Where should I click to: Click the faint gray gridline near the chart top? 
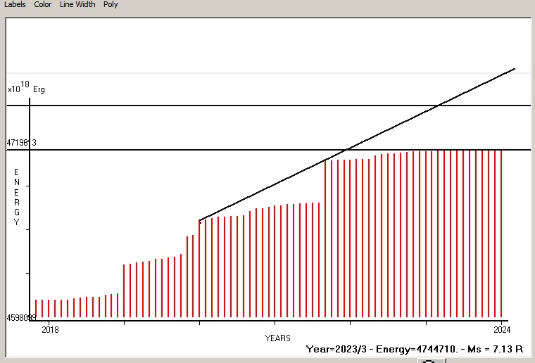[x=267, y=73]
